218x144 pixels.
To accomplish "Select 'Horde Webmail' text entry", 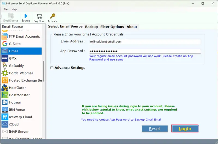I will (21, 73).
